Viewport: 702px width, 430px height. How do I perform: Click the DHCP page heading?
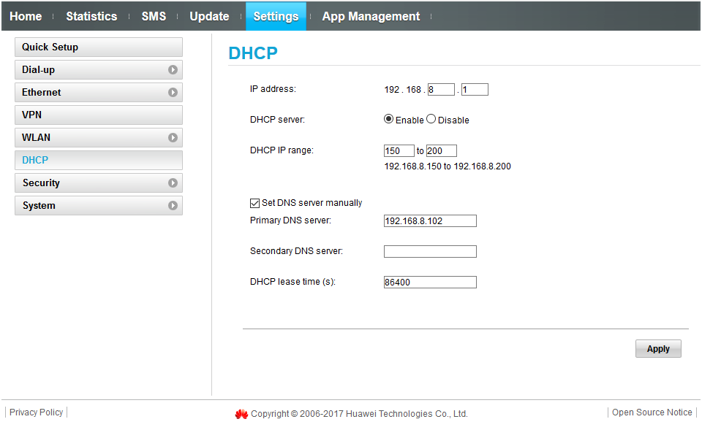[x=253, y=53]
